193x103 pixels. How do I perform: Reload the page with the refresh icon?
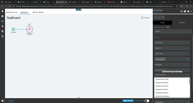(x=9, y=6)
